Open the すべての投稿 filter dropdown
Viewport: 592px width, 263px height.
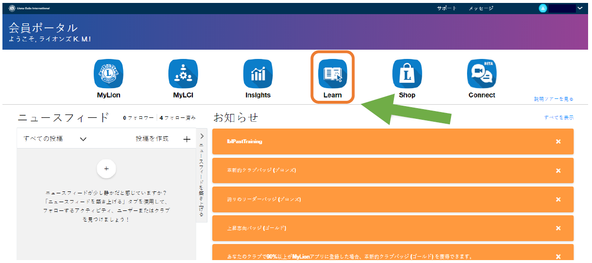(x=55, y=139)
